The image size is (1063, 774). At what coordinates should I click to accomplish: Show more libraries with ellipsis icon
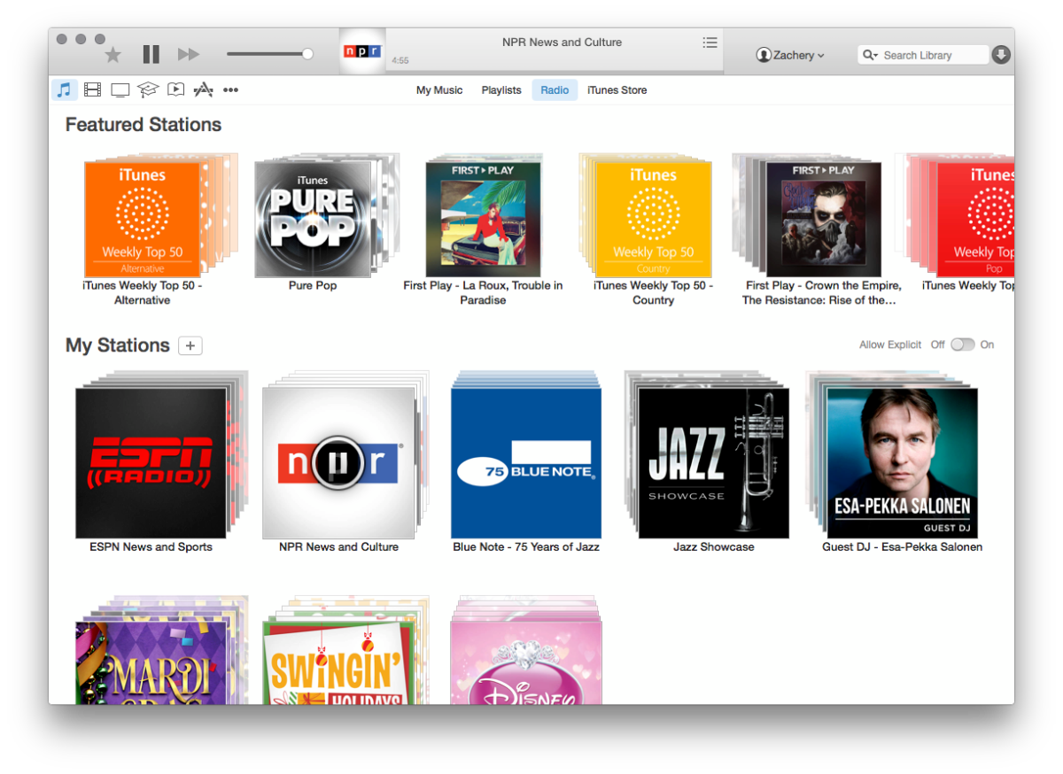coord(230,89)
